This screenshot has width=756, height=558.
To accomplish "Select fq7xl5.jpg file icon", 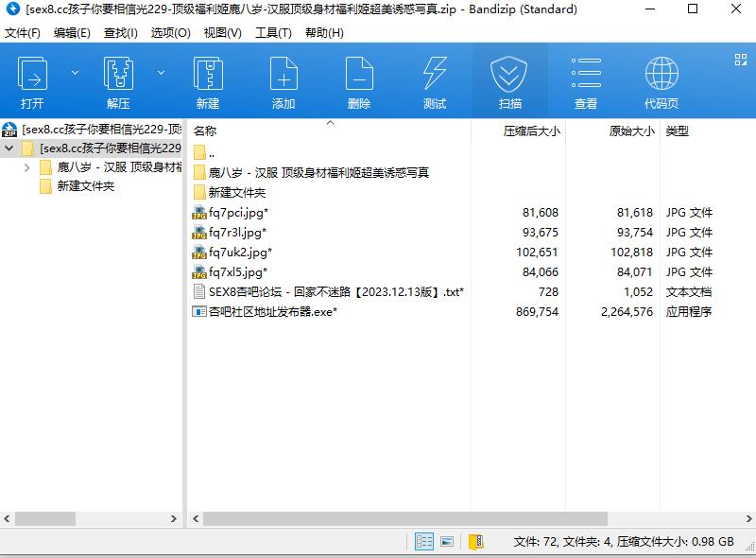I will point(199,271).
